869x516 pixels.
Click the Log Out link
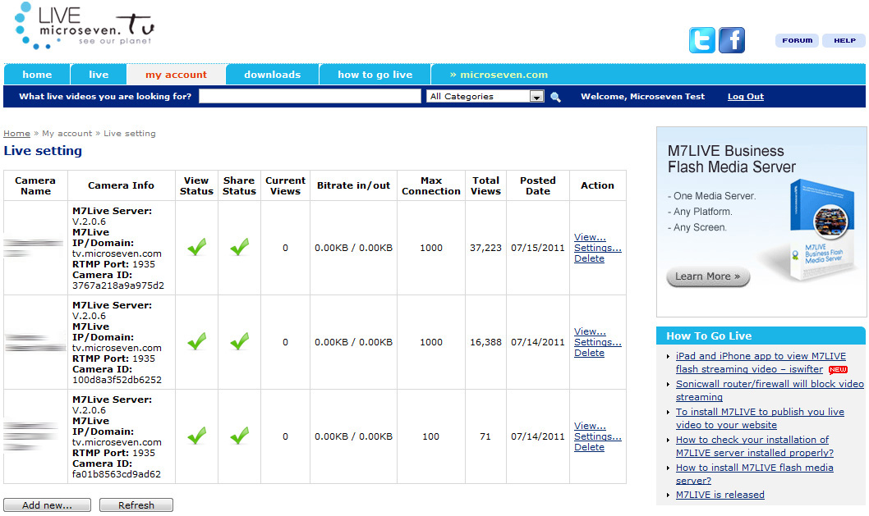pos(746,96)
